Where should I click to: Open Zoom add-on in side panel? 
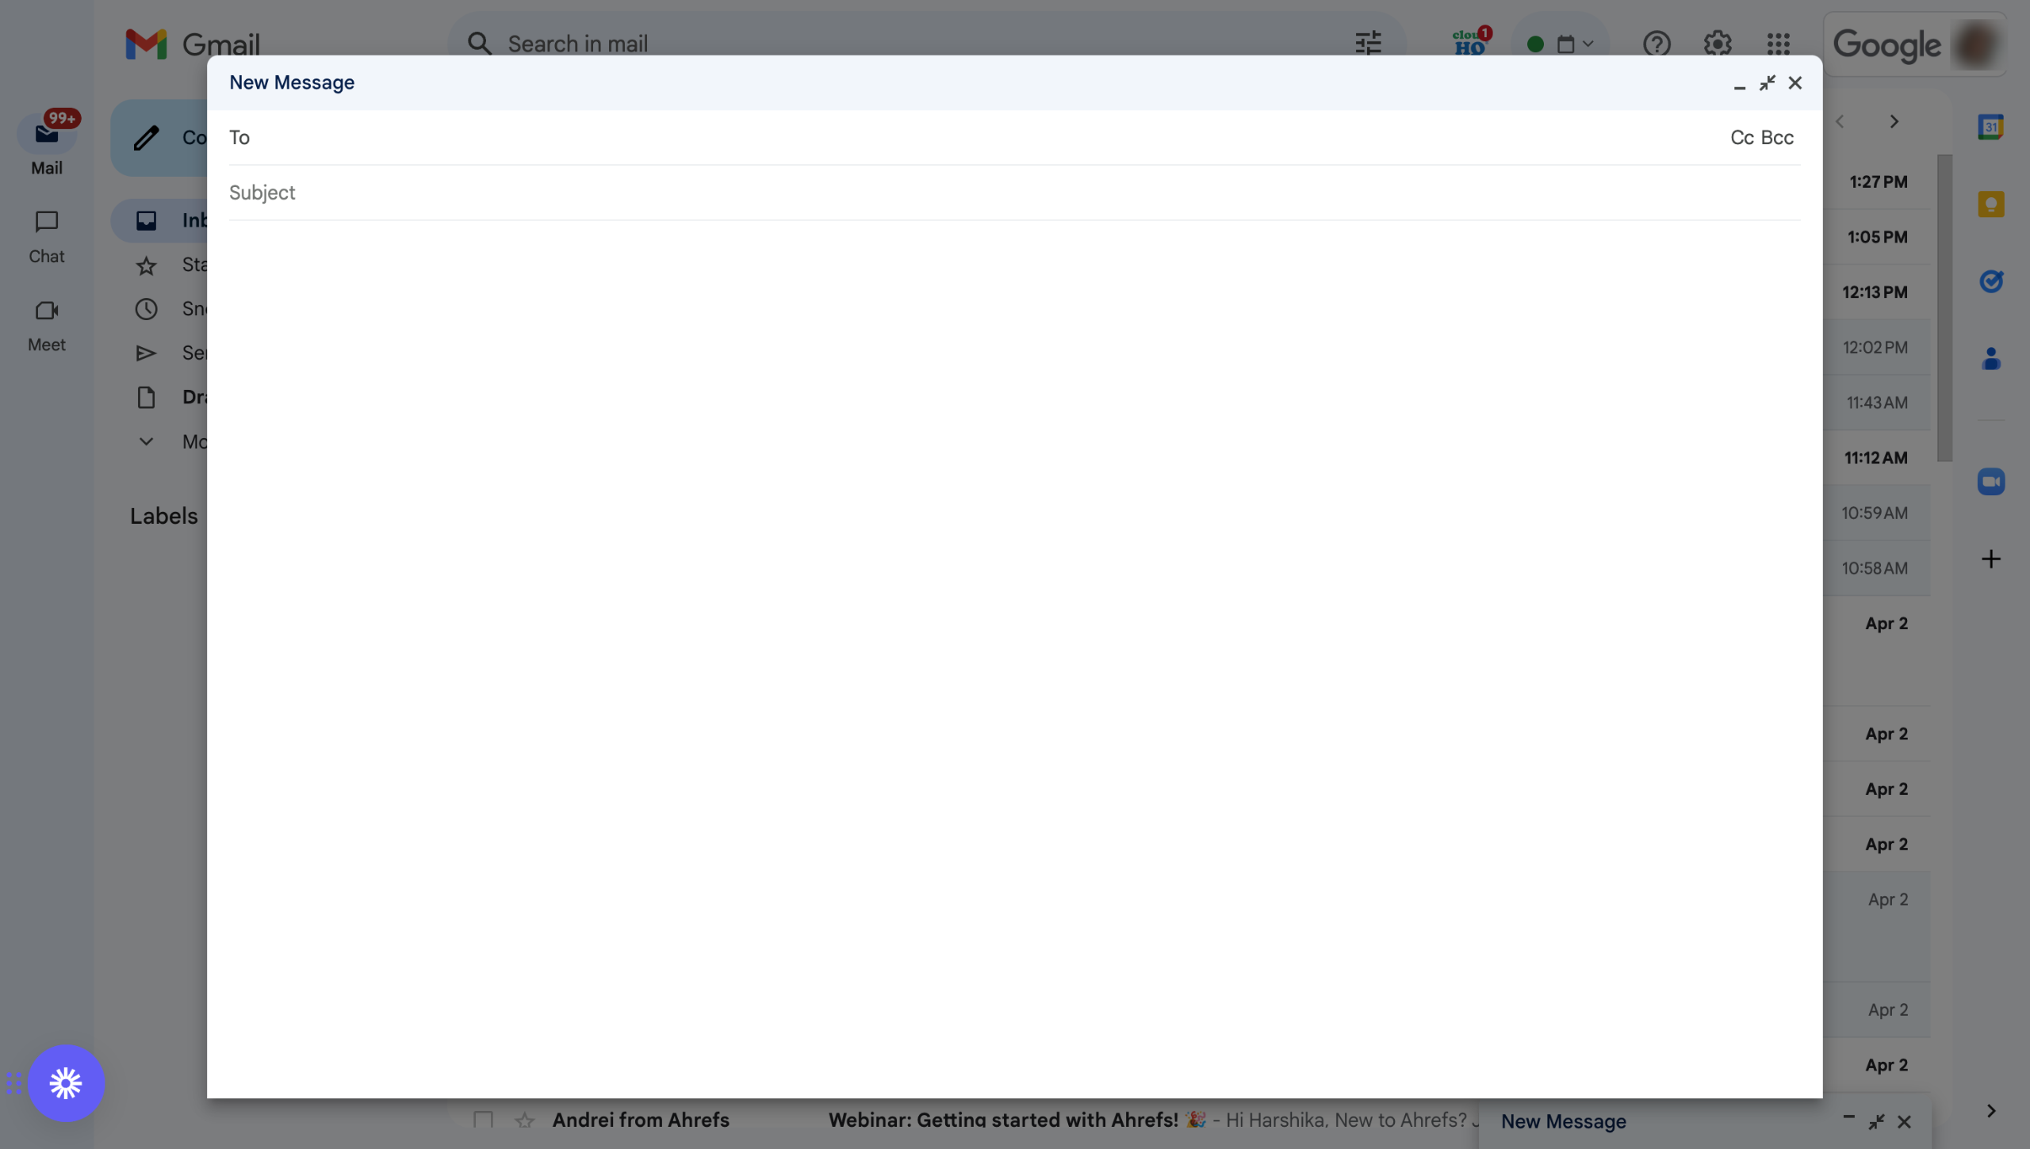tap(1990, 481)
